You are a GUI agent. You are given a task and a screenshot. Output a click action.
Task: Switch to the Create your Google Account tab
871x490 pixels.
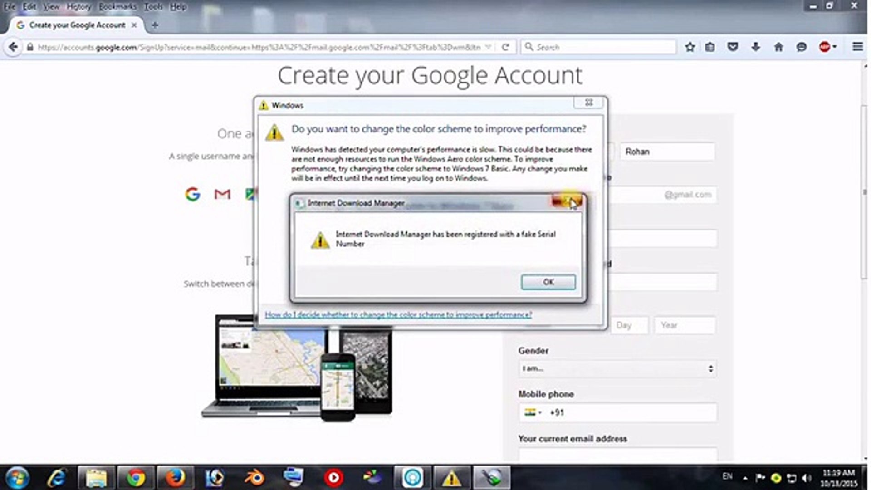click(x=75, y=25)
